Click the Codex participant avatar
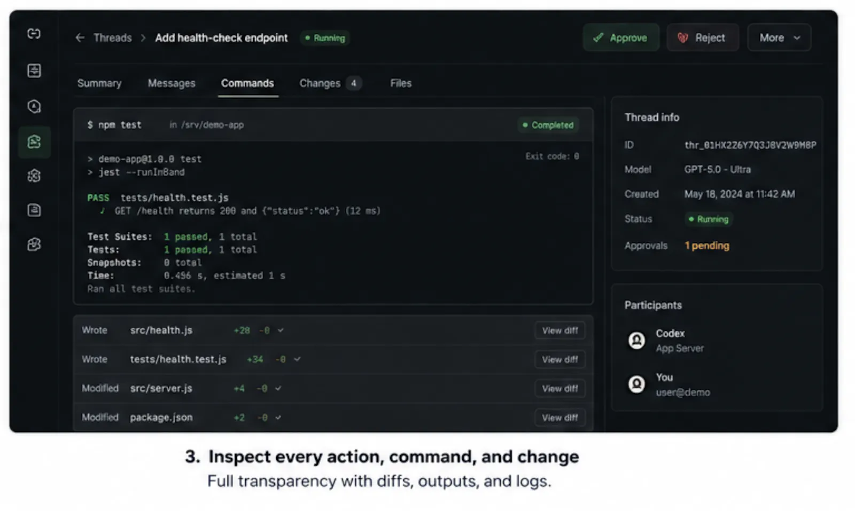The height and width of the screenshot is (511, 855). coord(636,340)
